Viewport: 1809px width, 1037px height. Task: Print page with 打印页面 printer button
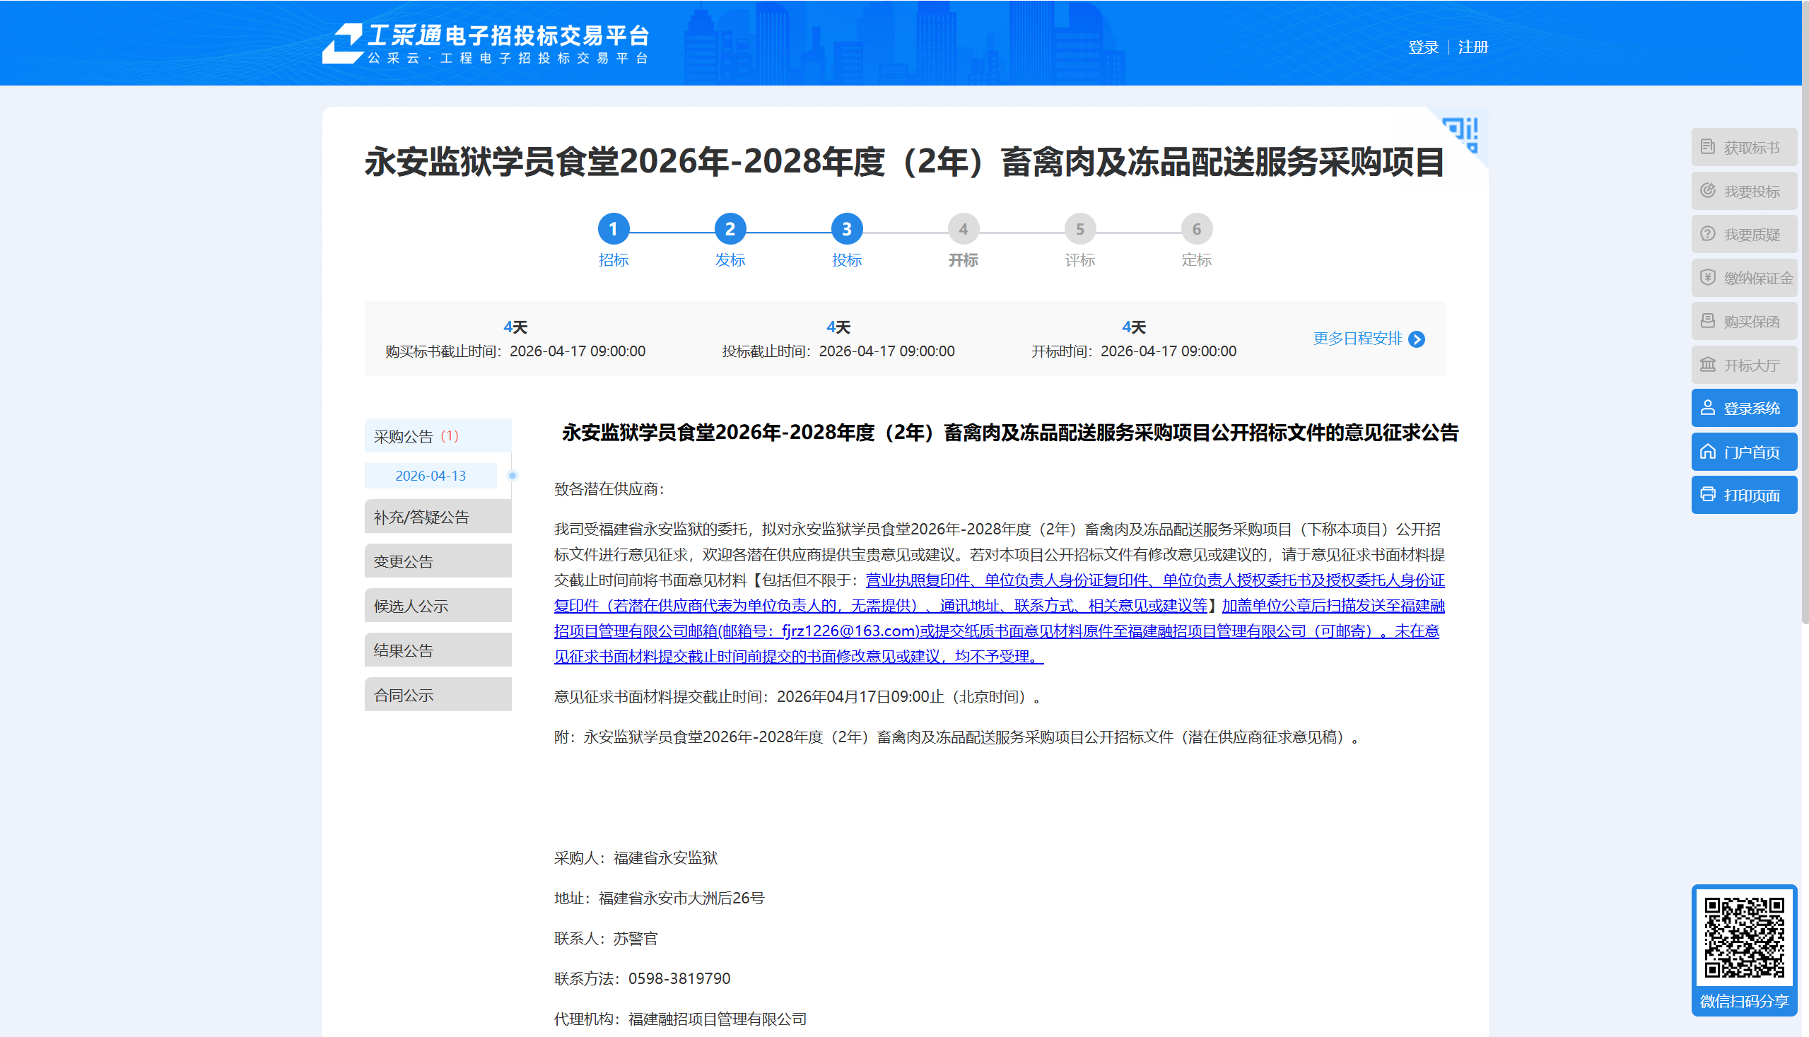[x=1743, y=495]
